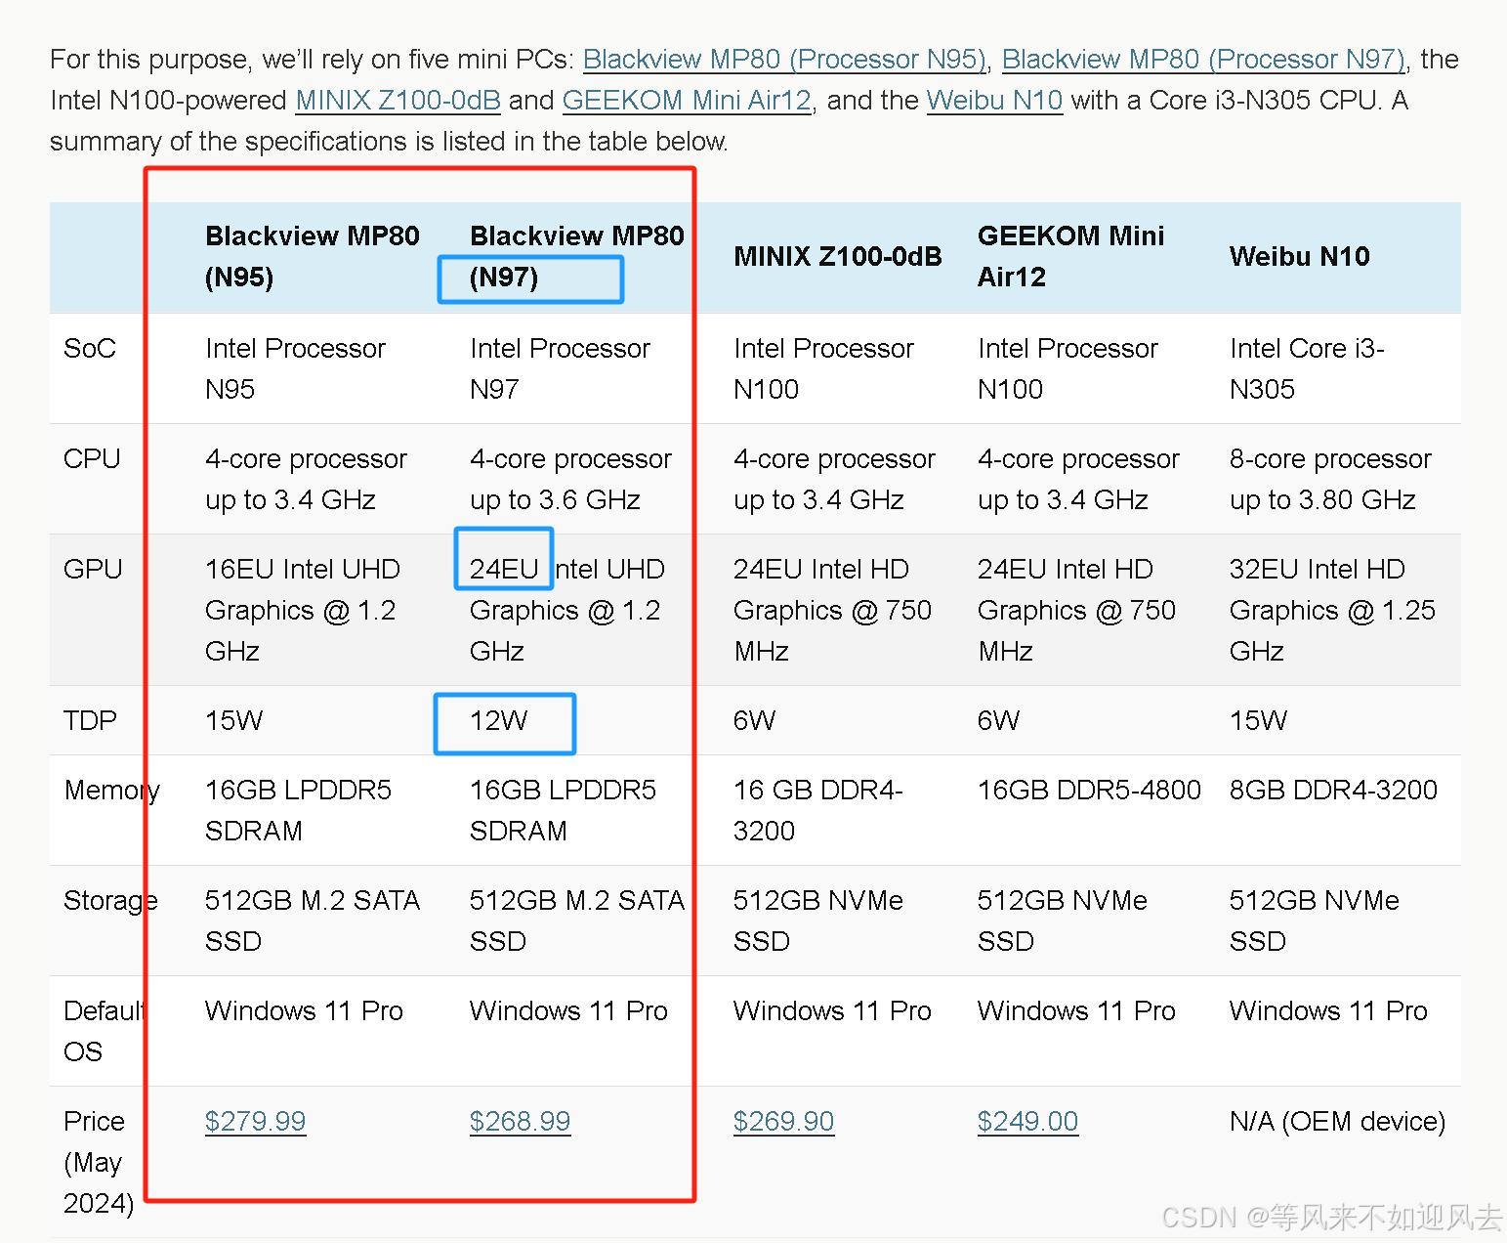This screenshot has height=1243, width=1507.
Task: Visit the Weibu N10 product page
Action: (993, 101)
